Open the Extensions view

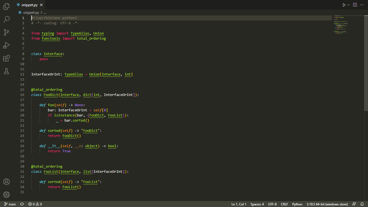click(x=6, y=58)
